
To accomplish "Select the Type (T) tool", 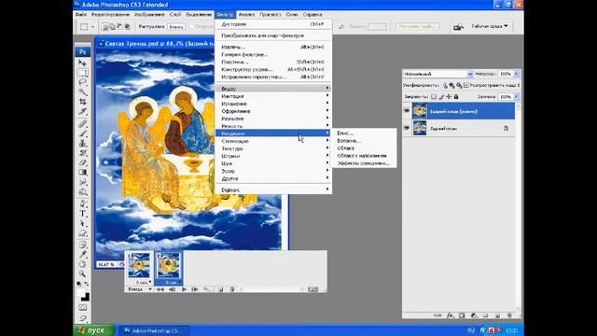I will 83,214.
